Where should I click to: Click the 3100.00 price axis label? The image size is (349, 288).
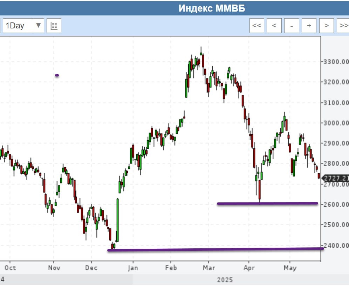pyautogui.click(x=336, y=103)
